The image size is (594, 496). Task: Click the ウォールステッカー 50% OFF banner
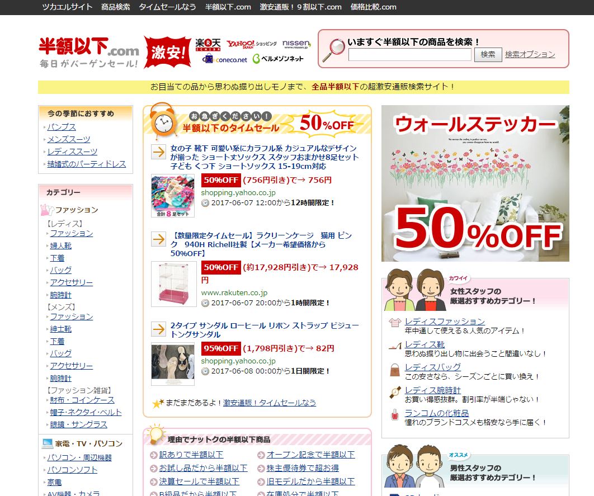tap(475, 183)
